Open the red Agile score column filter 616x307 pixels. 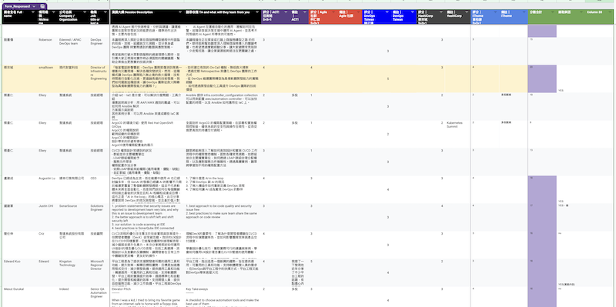333,12
